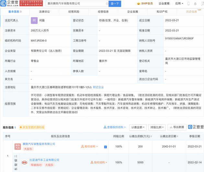Open 股权结构 link for 比亚迪
Viewport: 204px width, 172px height.
(x=99, y=162)
